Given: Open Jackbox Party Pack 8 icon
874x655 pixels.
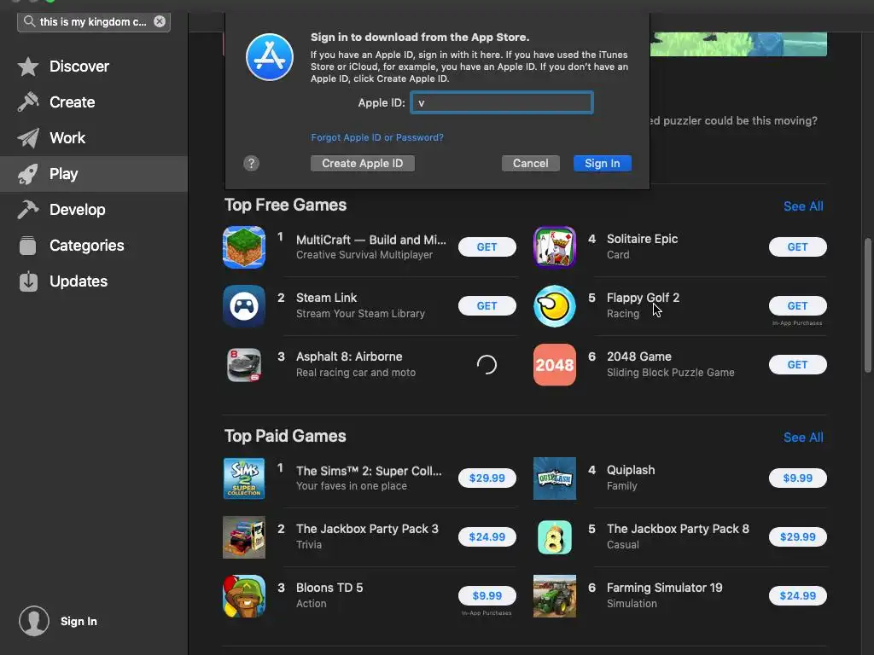Looking at the screenshot, I should pyautogui.click(x=555, y=537).
